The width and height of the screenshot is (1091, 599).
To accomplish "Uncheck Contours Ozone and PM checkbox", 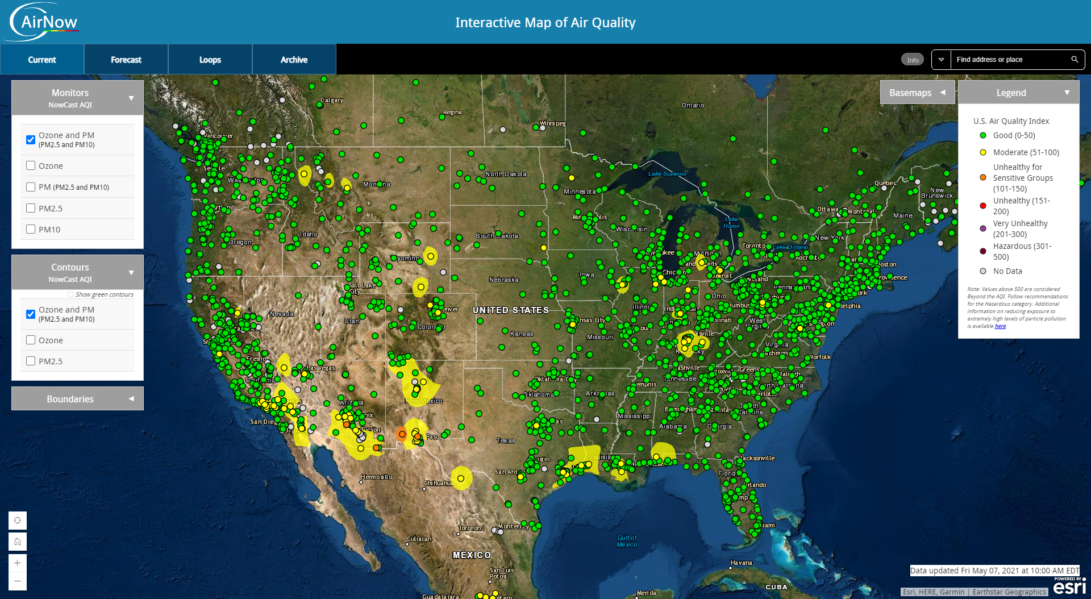I will [x=31, y=314].
